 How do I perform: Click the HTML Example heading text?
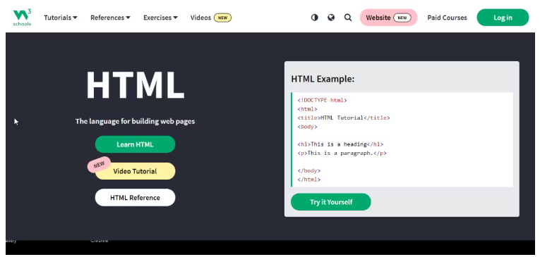tap(323, 79)
